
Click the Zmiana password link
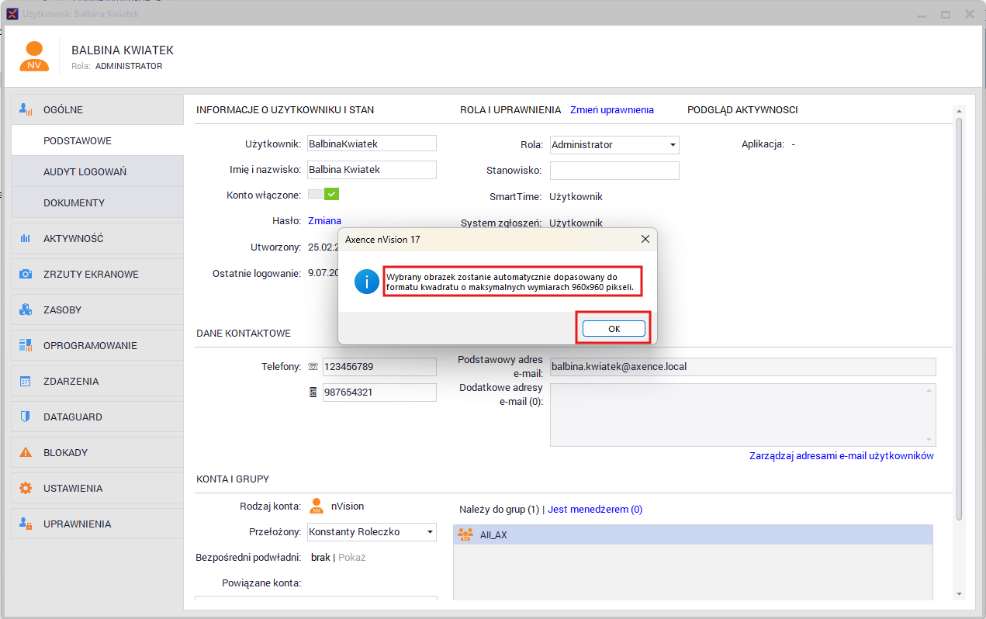(x=324, y=221)
